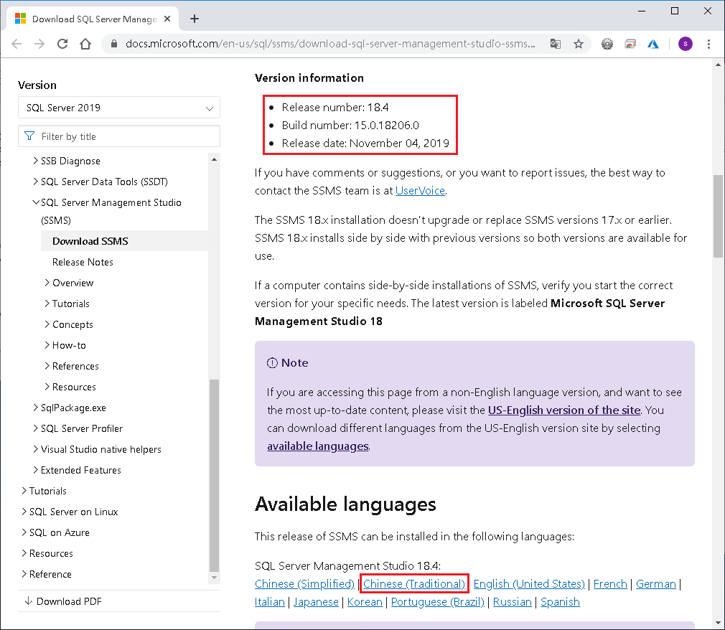Collapse SQL Server Management Studio (SSMS) node
The width and height of the screenshot is (725, 630).
point(36,202)
